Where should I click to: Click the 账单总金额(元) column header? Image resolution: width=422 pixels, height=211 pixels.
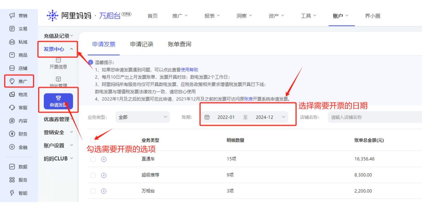coord(369,140)
